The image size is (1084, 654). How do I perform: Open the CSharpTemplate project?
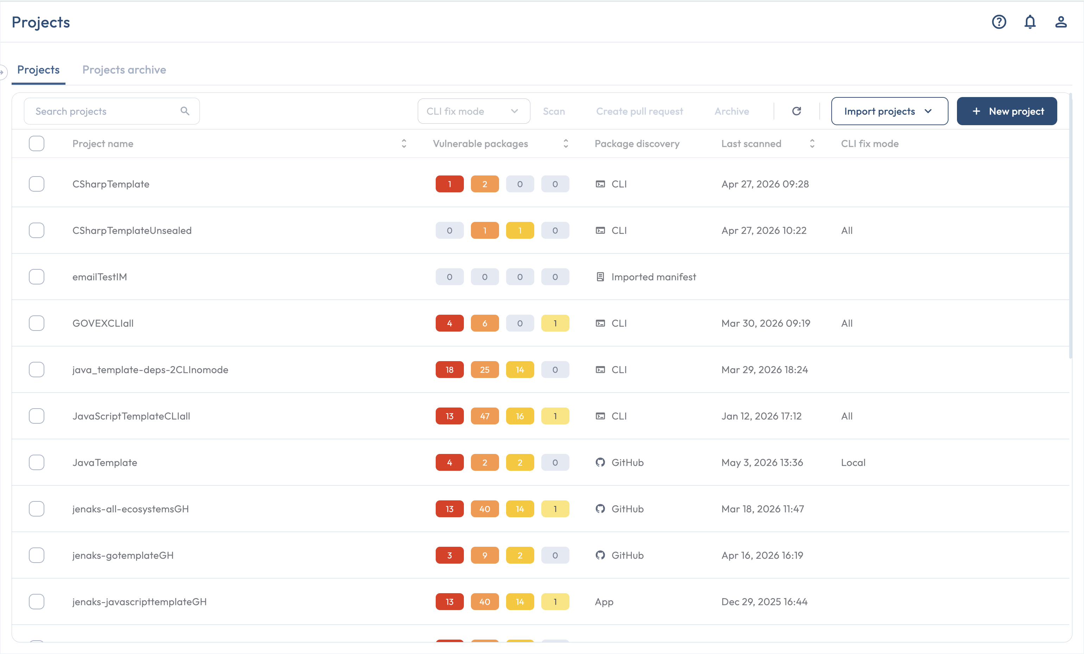click(x=111, y=184)
